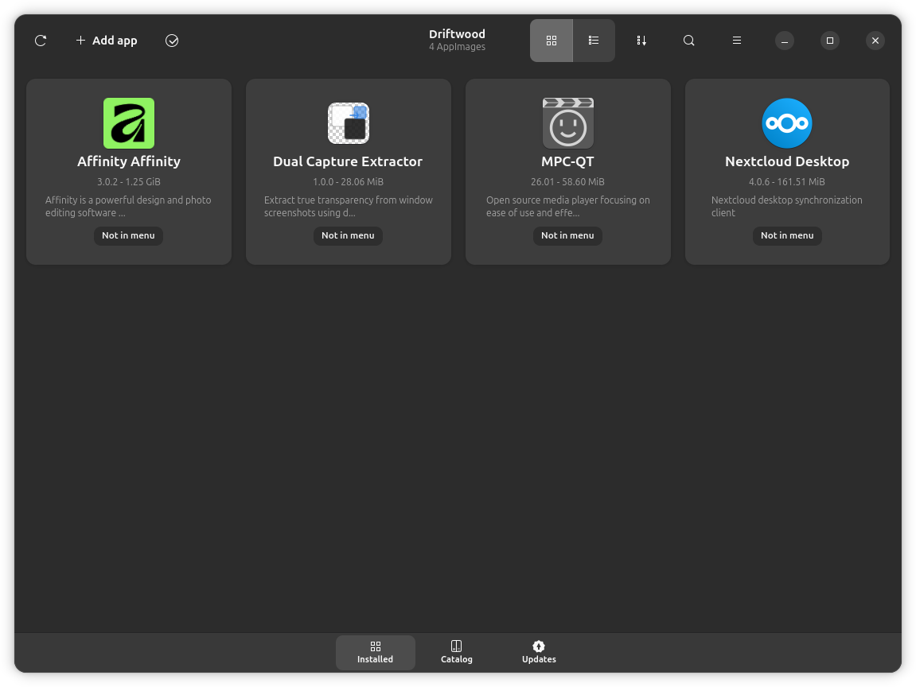Screen dimensions: 916x687
Task: Click the Nextcloud Desktop app icon
Action: pyautogui.click(x=787, y=123)
